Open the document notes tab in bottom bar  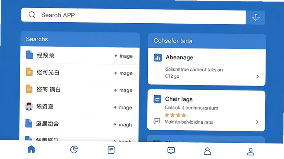(111, 150)
